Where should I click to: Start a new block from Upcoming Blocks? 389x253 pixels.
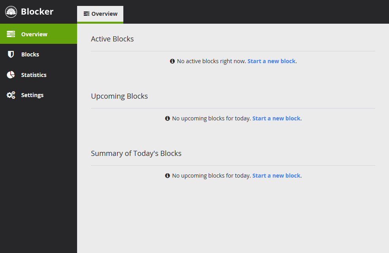pos(276,118)
